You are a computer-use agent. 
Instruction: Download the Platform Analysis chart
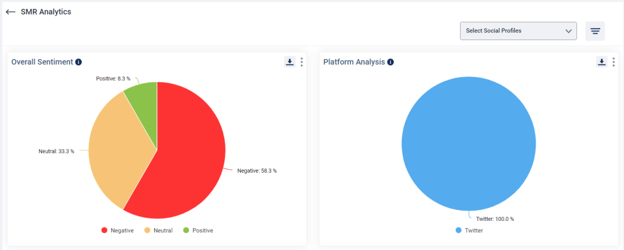(601, 61)
